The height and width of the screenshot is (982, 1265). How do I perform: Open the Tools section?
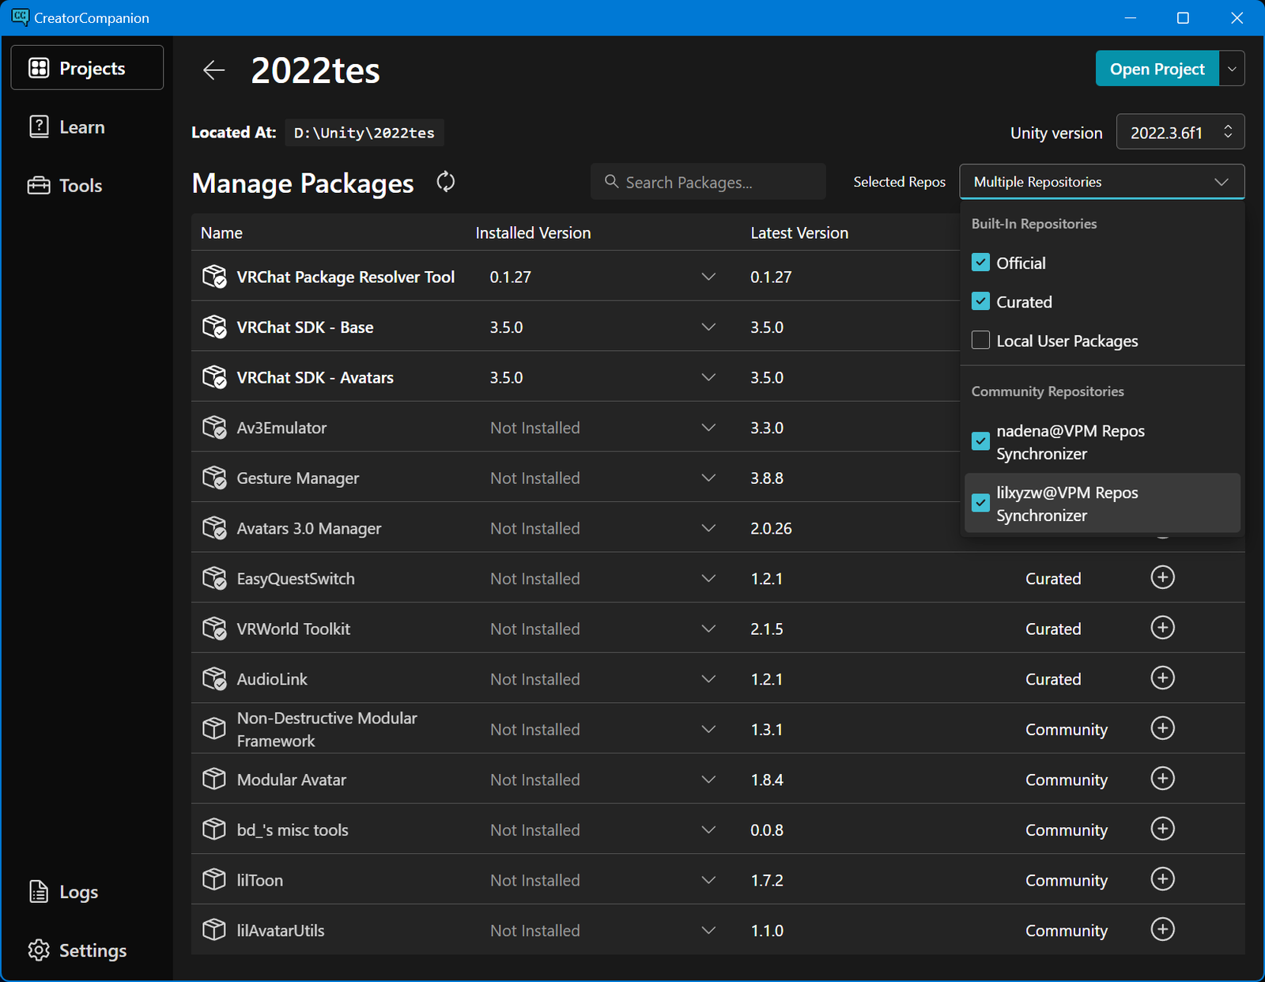click(87, 185)
